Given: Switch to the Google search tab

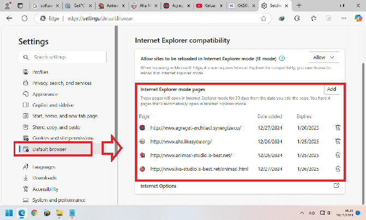Looking at the screenshot, I should [43, 5].
